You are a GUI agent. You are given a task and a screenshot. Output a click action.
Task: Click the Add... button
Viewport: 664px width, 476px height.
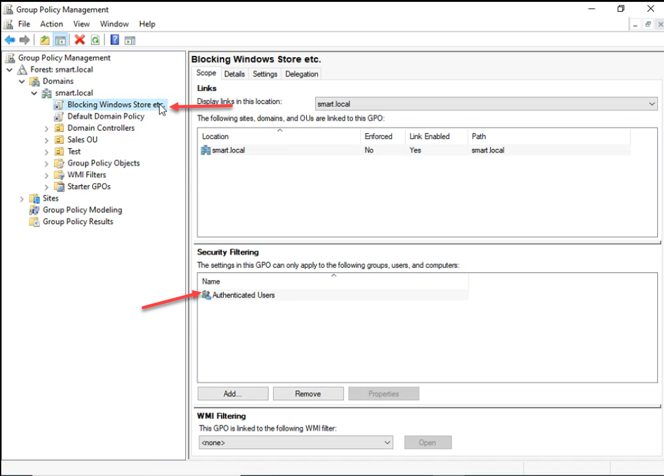point(233,394)
